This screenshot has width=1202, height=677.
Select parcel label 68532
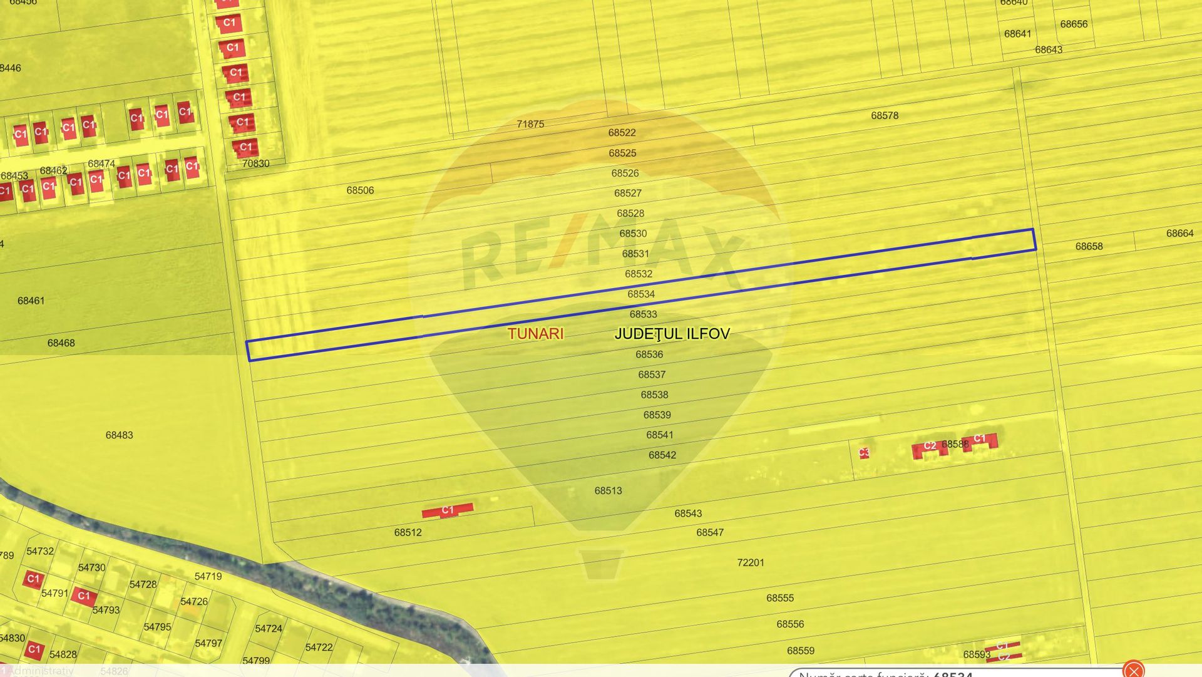[x=639, y=274]
